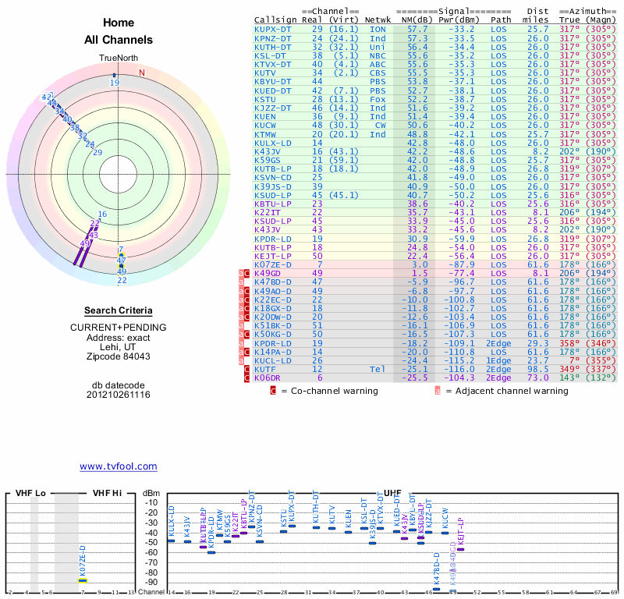This screenshot has width=624, height=599.
Task: Click the 'Pwr(dBm)' column header
Action: pyautogui.click(x=459, y=20)
